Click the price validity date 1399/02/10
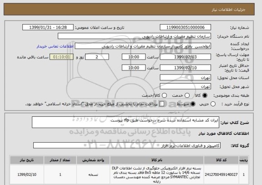 coord(185,68)
